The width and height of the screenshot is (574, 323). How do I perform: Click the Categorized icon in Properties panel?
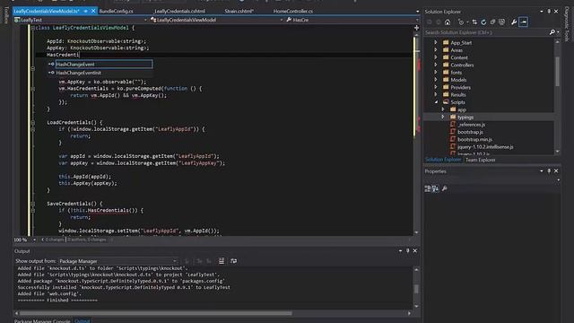(428, 188)
